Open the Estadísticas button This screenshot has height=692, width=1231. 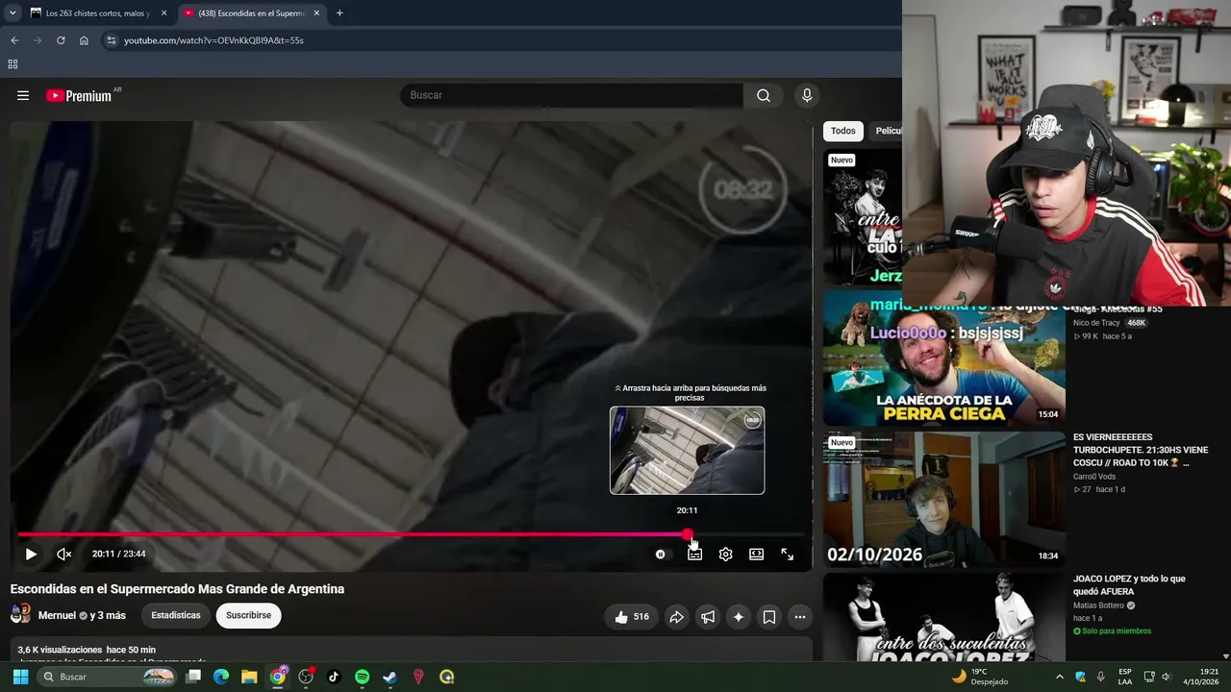(x=176, y=615)
